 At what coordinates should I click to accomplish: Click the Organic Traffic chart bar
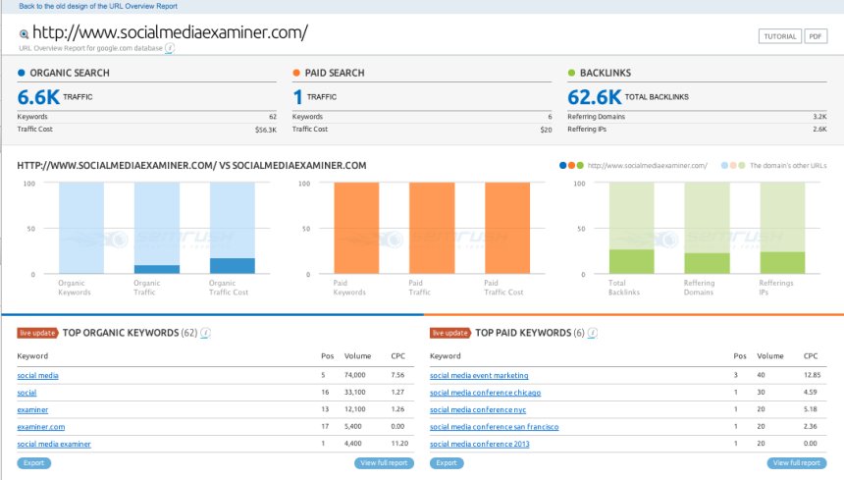tap(157, 228)
